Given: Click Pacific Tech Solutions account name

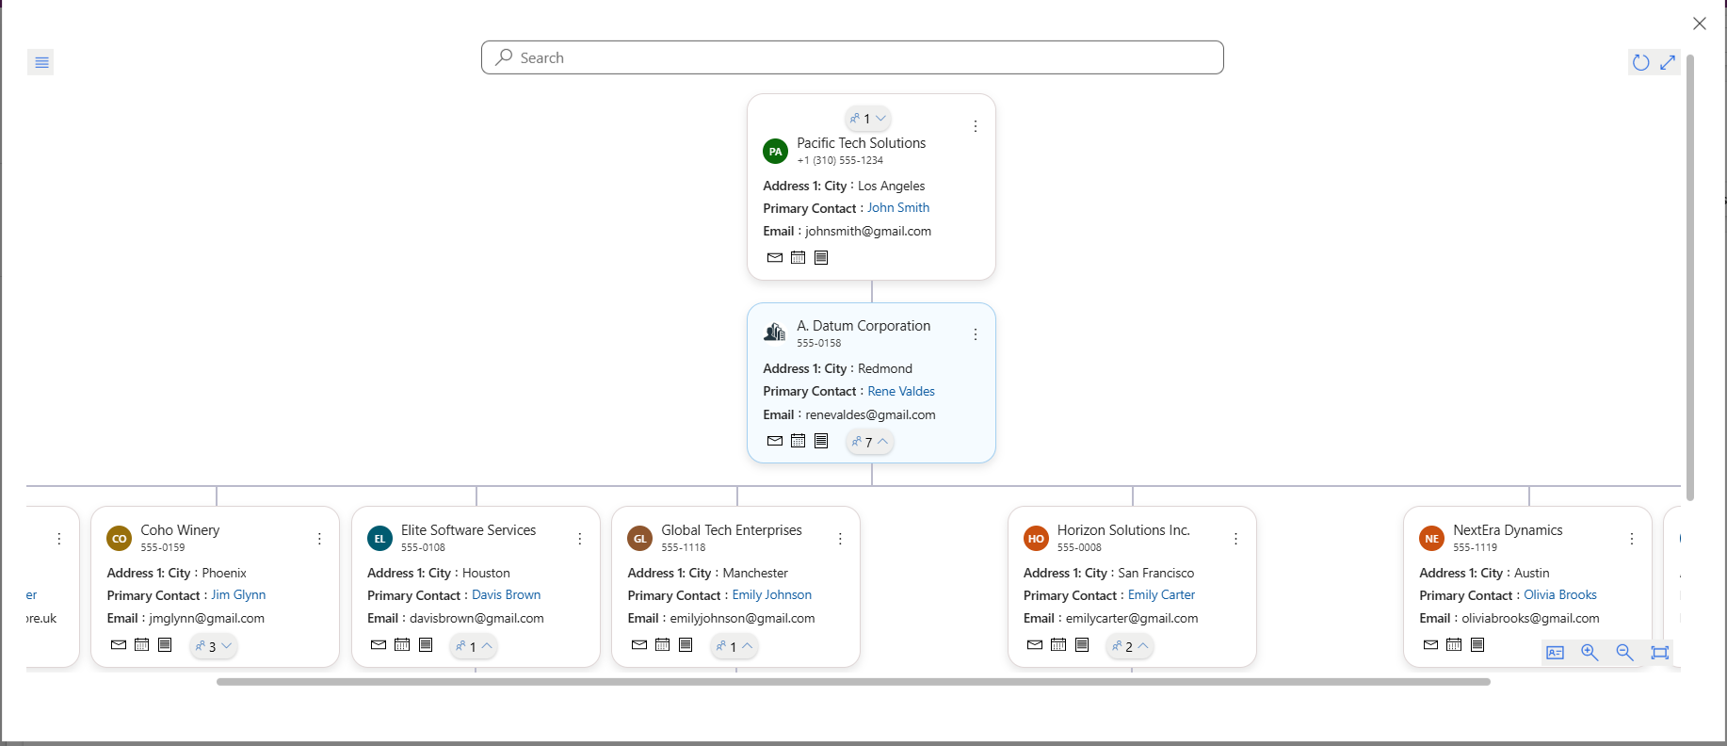Looking at the screenshot, I should point(862,143).
